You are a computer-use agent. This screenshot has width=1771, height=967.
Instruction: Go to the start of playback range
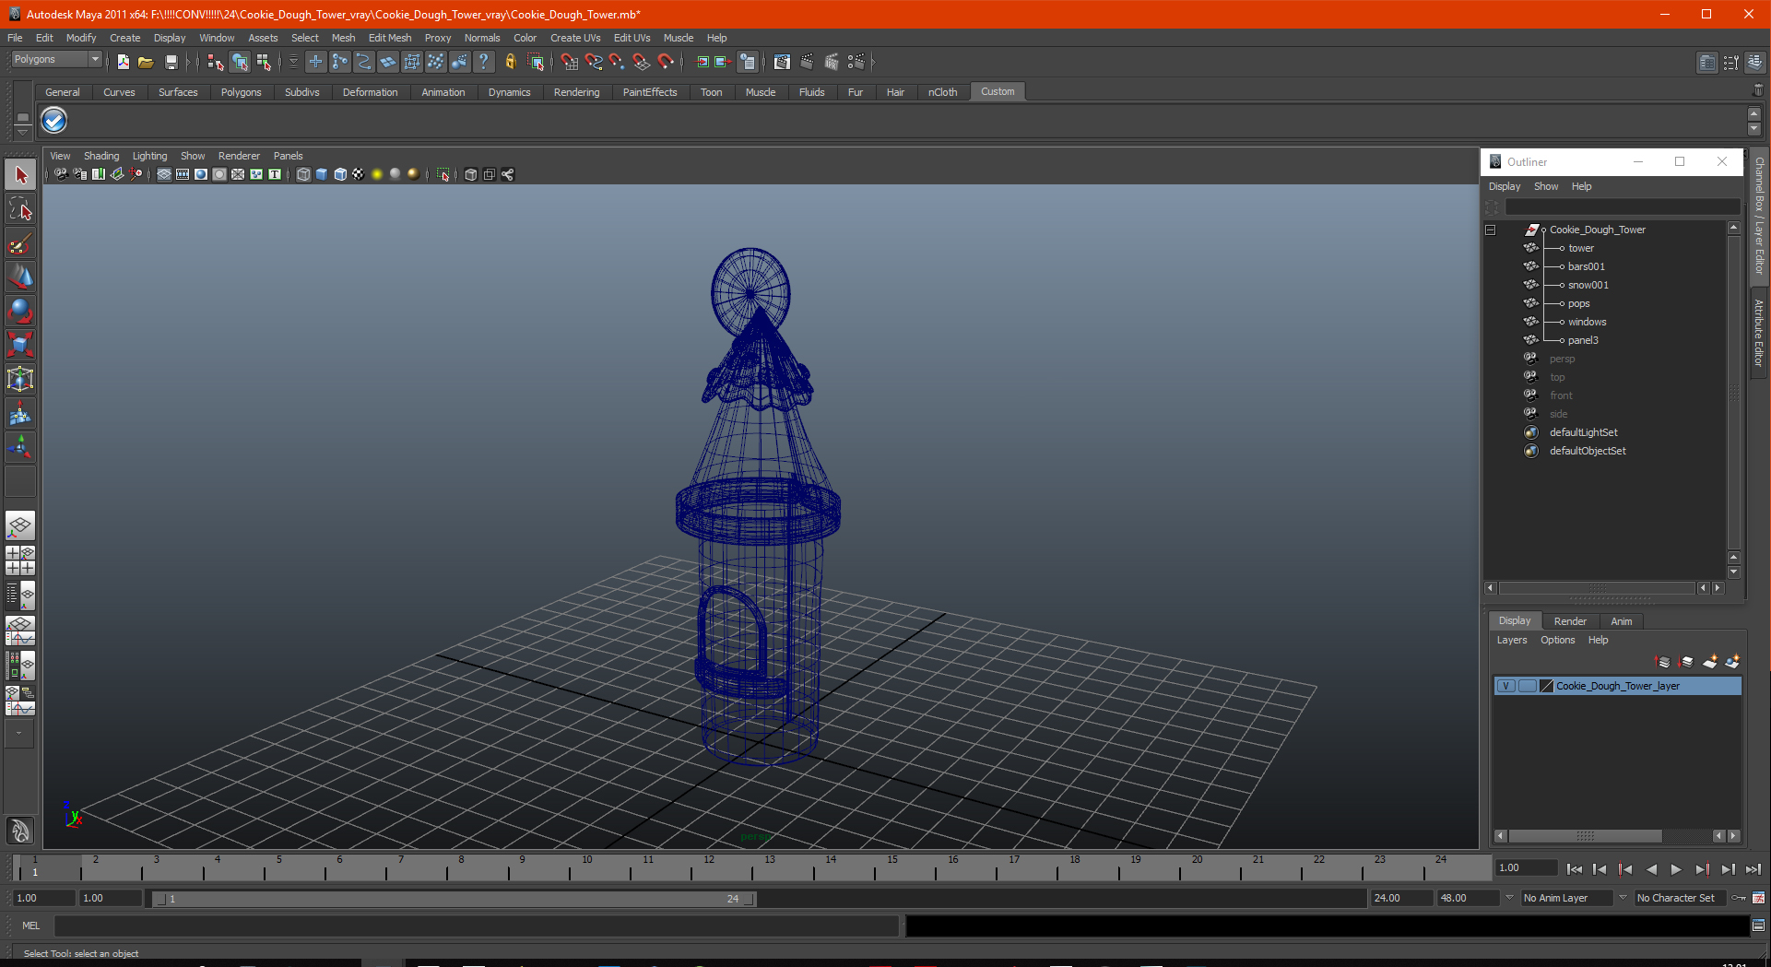pyautogui.click(x=1575, y=868)
